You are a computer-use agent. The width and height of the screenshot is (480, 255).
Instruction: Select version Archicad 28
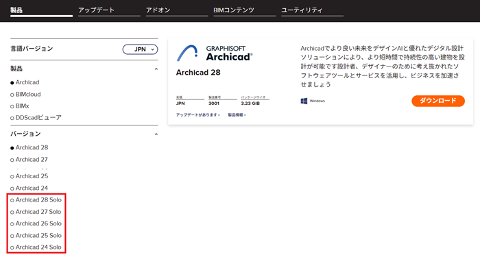(x=29, y=147)
